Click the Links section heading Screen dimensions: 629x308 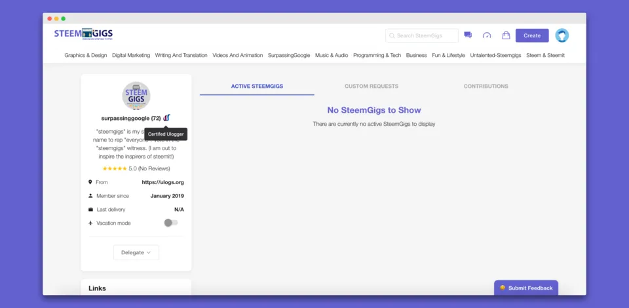pos(97,288)
